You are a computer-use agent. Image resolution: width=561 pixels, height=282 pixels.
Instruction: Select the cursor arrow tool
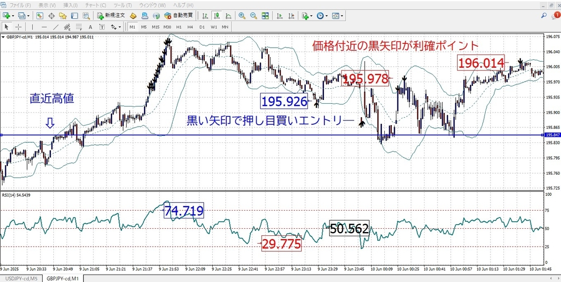click(x=7, y=27)
